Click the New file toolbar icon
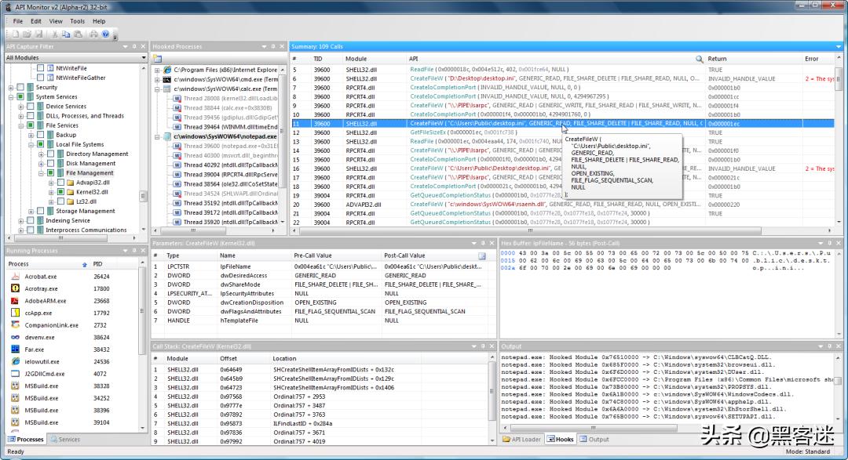This screenshot has height=460, width=848. [14, 34]
